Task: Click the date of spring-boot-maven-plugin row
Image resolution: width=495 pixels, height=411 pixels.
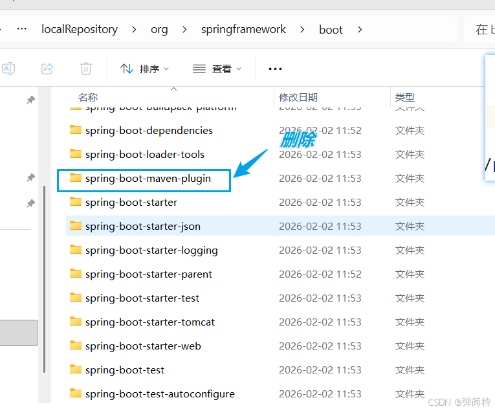Action: [320, 179]
